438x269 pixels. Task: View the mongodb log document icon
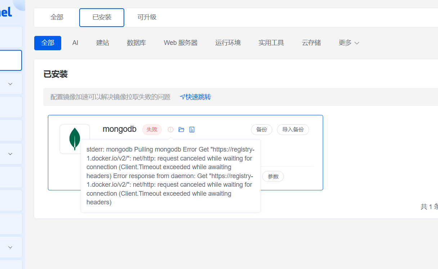coord(192,129)
